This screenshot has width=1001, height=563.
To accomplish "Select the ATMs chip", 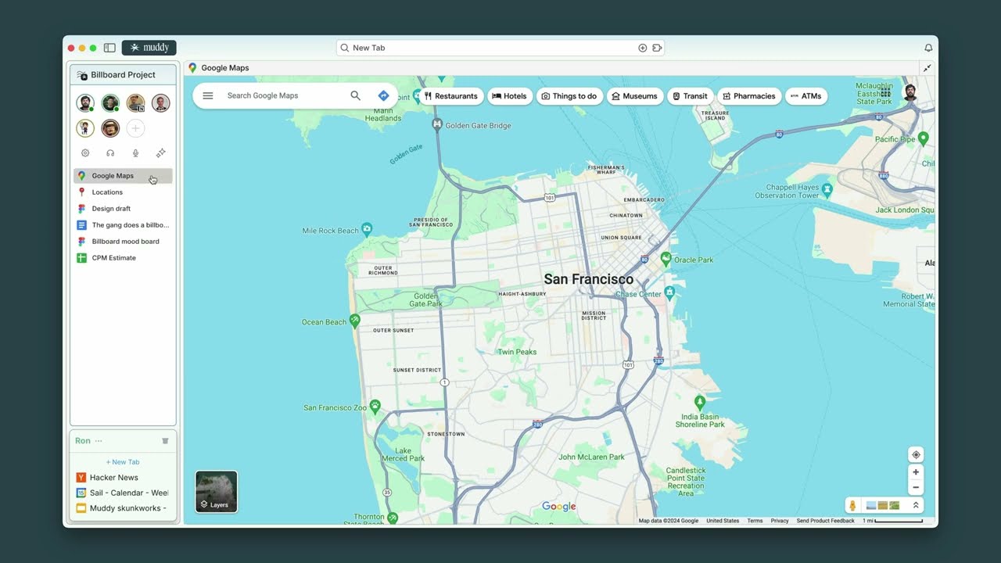I will (x=806, y=96).
